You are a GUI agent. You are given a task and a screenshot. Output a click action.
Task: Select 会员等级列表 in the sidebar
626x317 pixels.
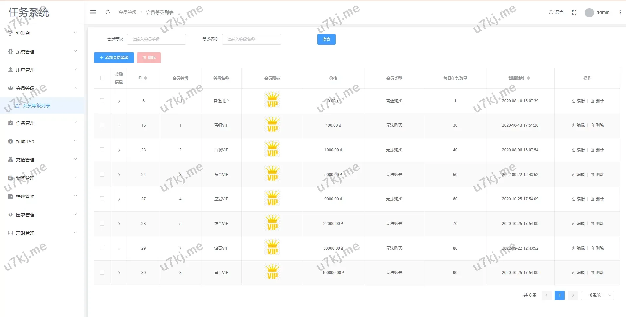point(36,106)
